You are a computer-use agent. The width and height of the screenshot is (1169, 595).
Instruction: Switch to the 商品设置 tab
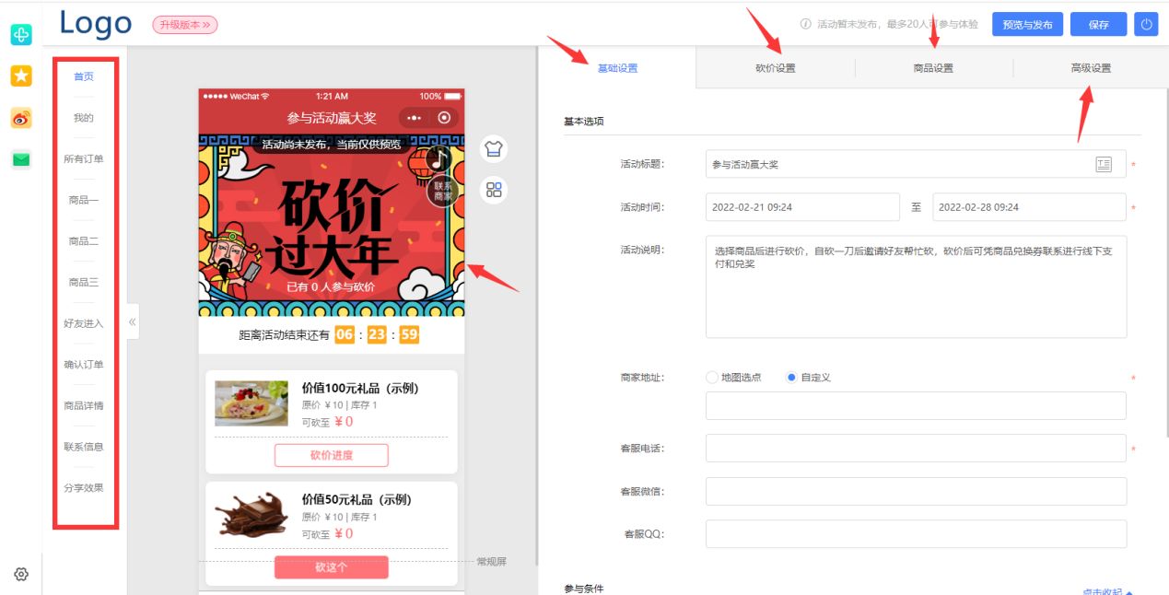[933, 68]
